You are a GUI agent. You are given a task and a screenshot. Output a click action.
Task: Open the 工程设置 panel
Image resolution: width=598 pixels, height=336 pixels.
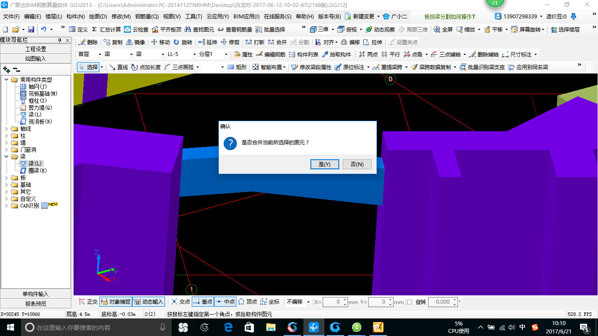pyautogui.click(x=36, y=49)
